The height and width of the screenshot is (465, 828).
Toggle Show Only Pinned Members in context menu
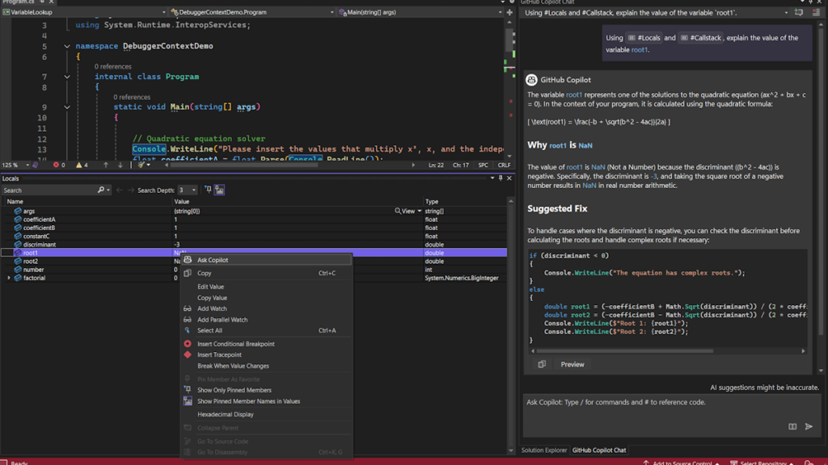(x=235, y=390)
